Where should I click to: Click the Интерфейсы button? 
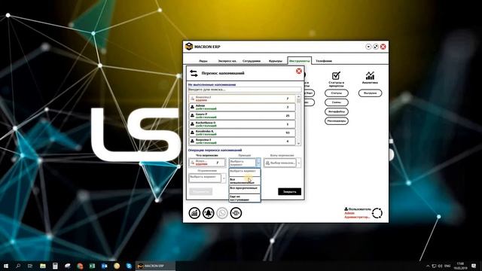click(x=337, y=111)
